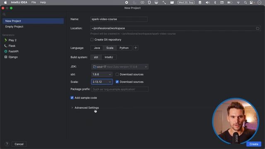Enable Create Git repository checkbox
This screenshot has width=265, height=149.
[92, 40]
